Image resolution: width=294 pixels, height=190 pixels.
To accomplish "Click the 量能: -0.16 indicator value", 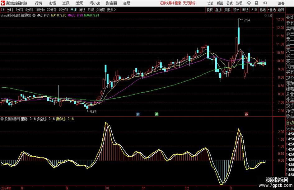I will click(x=28, y=119).
